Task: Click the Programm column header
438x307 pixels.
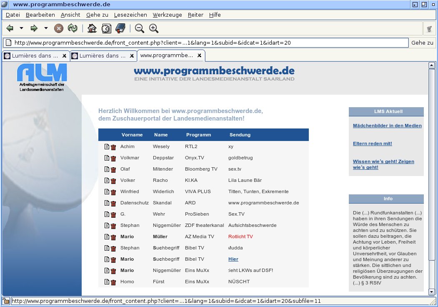Action: point(199,135)
